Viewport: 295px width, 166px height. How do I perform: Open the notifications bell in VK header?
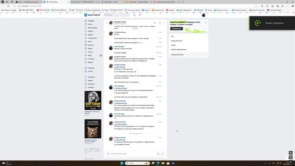pyautogui.click(x=134, y=15)
